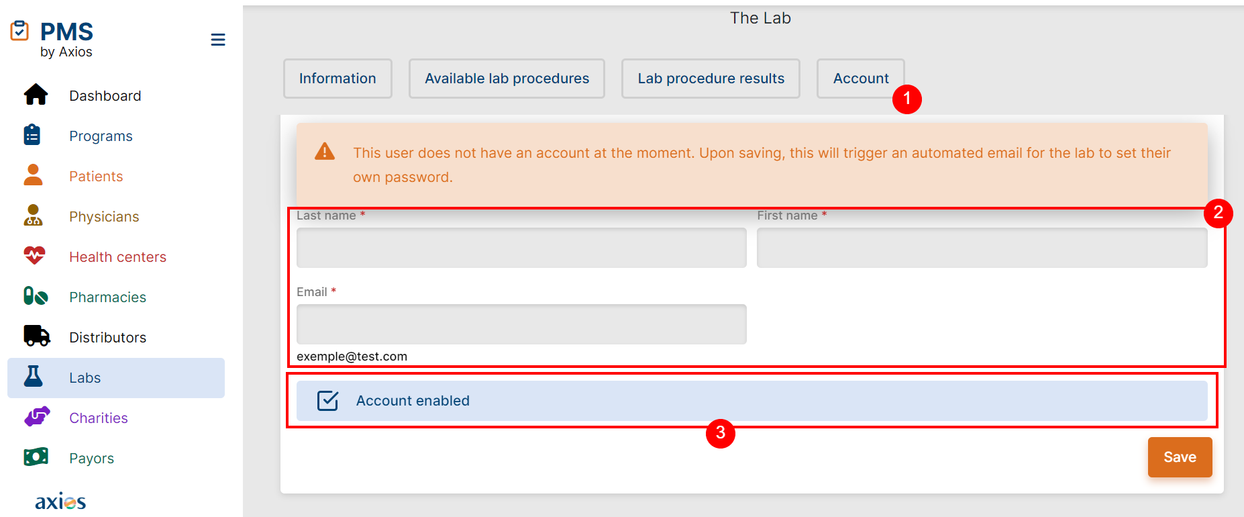
Task: Click the Health centers heart icon
Action: click(34, 256)
